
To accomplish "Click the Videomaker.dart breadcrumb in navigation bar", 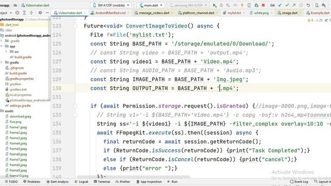I will coord(35,5).
